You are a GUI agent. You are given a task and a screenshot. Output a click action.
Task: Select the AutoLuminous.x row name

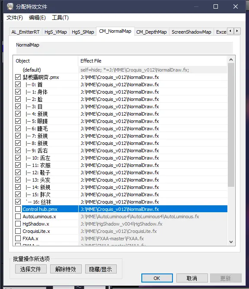(x=39, y=217)
